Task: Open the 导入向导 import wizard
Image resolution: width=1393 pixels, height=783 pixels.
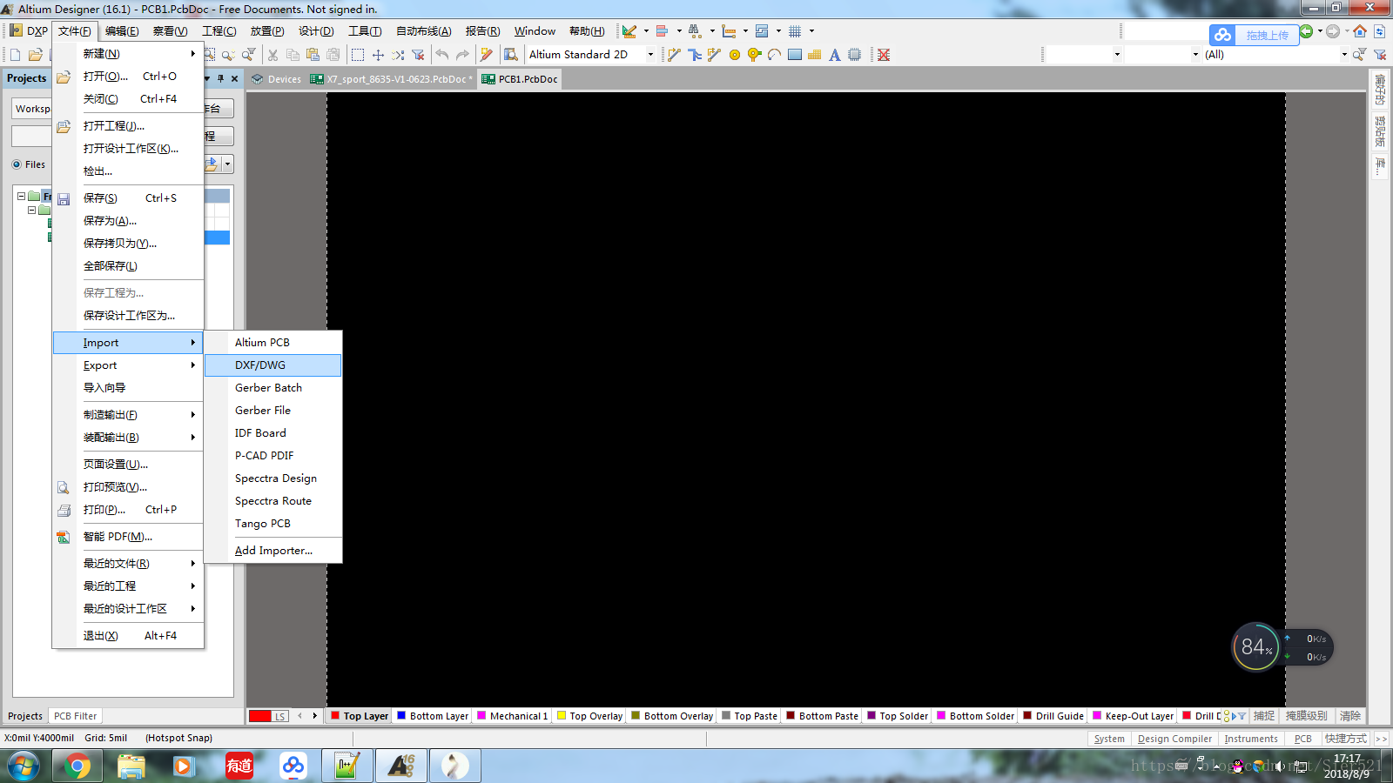Action: click(x=128, y=388)
